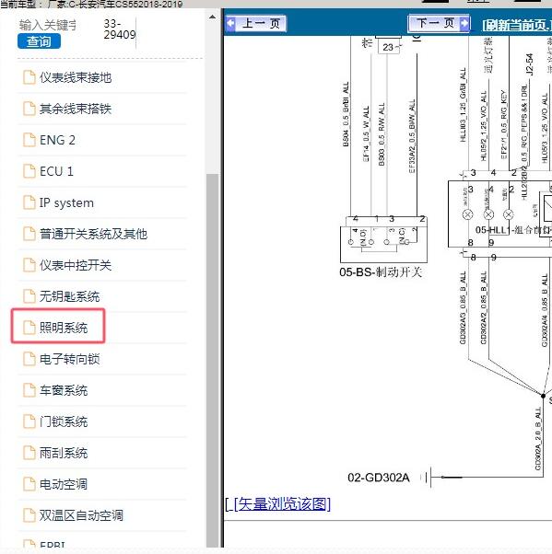Viewport: 552px width, 554px height.
Task: Click document icon beside ENG 2
Action: click(x=29, y=140)
